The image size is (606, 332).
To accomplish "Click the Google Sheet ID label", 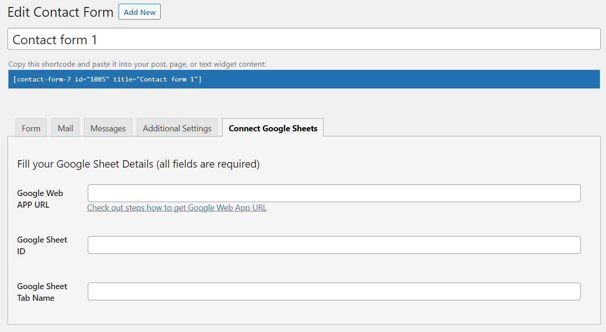I will pyautogui.click(x=42, y=245).
